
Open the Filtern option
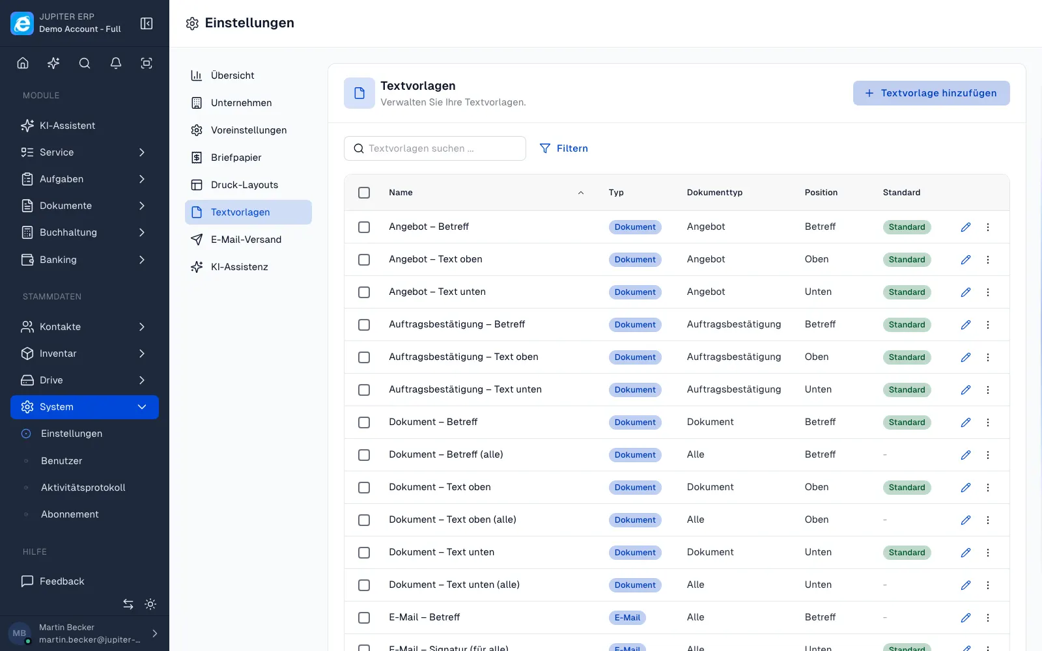tap(564, 148)
